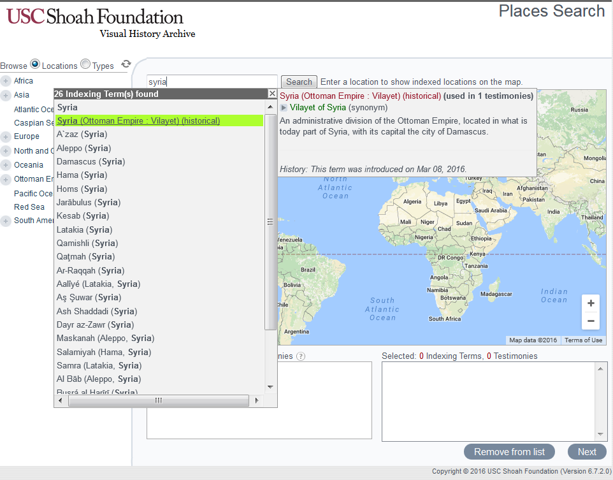Click the Search button
Screen dimensions: 613x480
pos(298,82)
